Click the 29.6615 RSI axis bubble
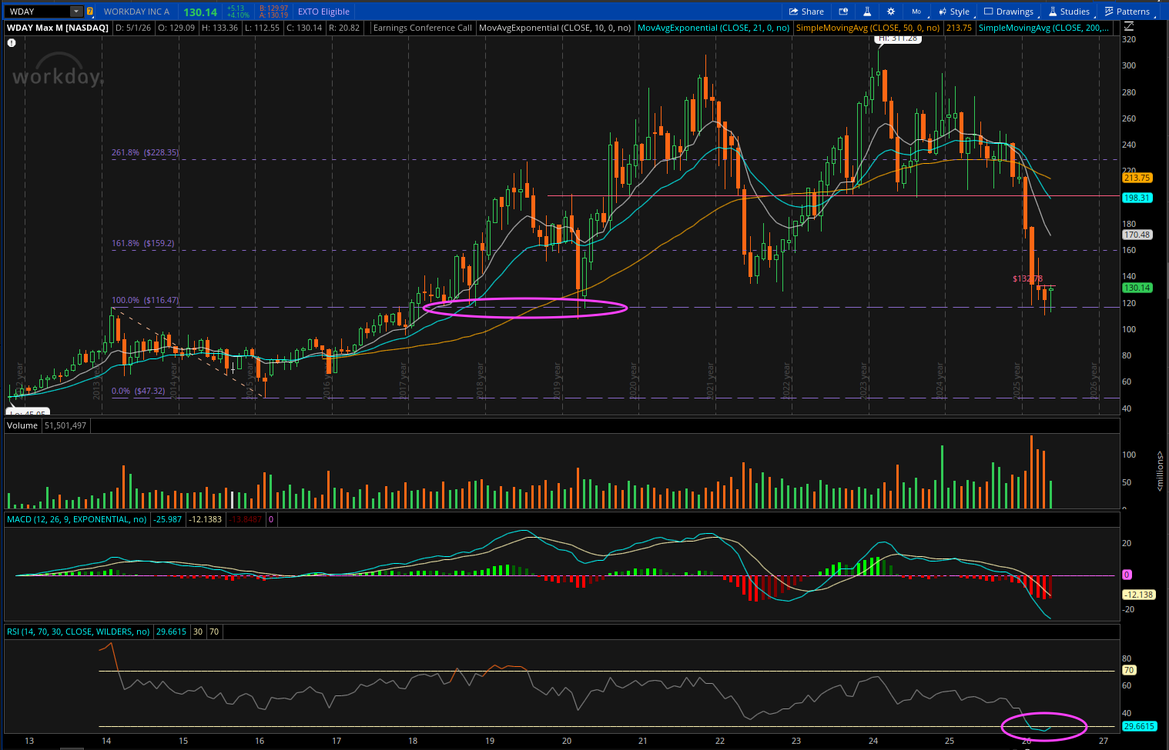Image resolution: width=1169 pixels, height=750 pixels. pyautogui.click(x=1139, y=726)
